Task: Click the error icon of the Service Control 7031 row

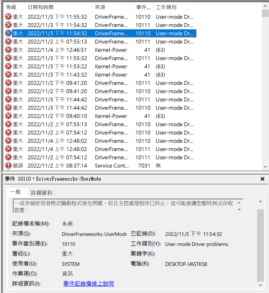Action: point(8,166)
